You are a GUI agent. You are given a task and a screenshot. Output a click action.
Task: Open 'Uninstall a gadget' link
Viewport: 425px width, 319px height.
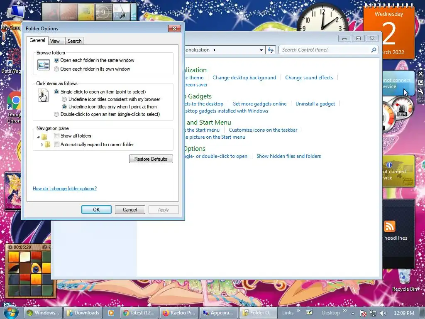(315, 103)
